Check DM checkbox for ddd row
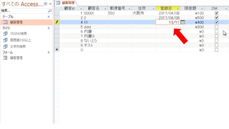Viewport: 229px width, 129px height. tap(216, 27)
